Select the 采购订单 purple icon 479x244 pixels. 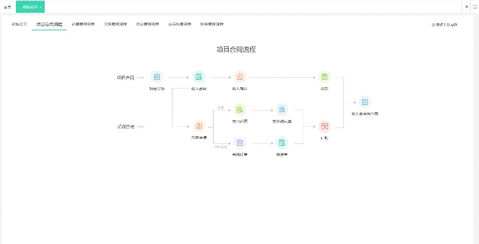pos(240,143)
